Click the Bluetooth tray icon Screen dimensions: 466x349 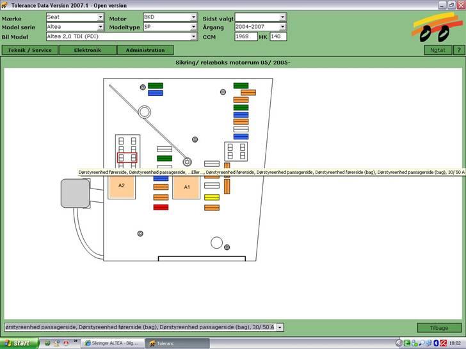pos(436,343)
